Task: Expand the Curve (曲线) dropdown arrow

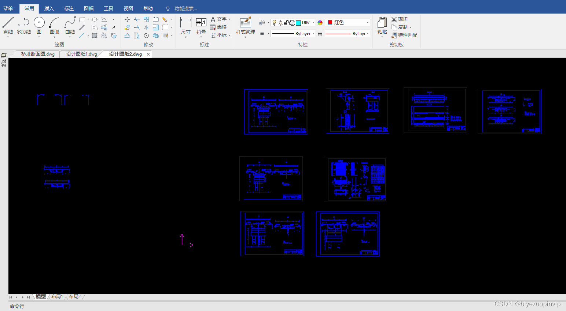Action: 70,37
